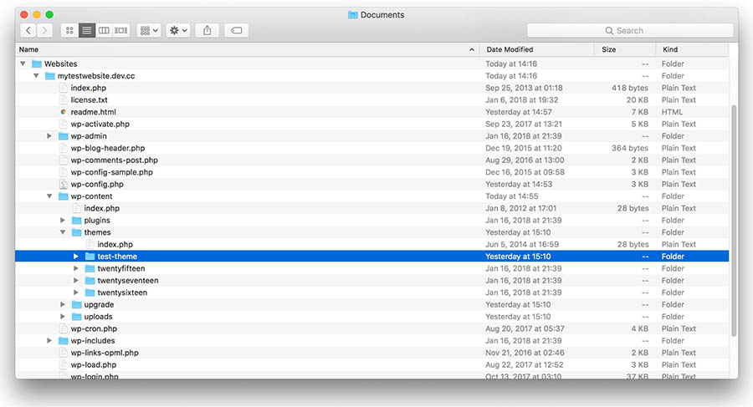Screen dimensions: 753x407
Task: Select the readme.html file icon
Action: point(63,112)
